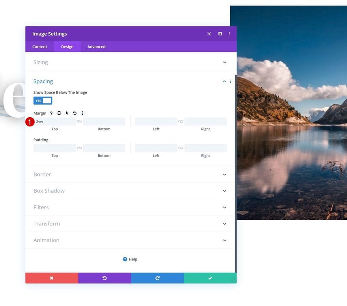Link Margin top and bottom values

79,122
